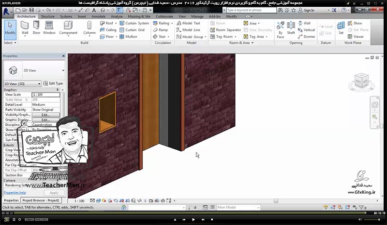Click the Set work plane tool
The image size is (387, 225).
tap(341, 28)
